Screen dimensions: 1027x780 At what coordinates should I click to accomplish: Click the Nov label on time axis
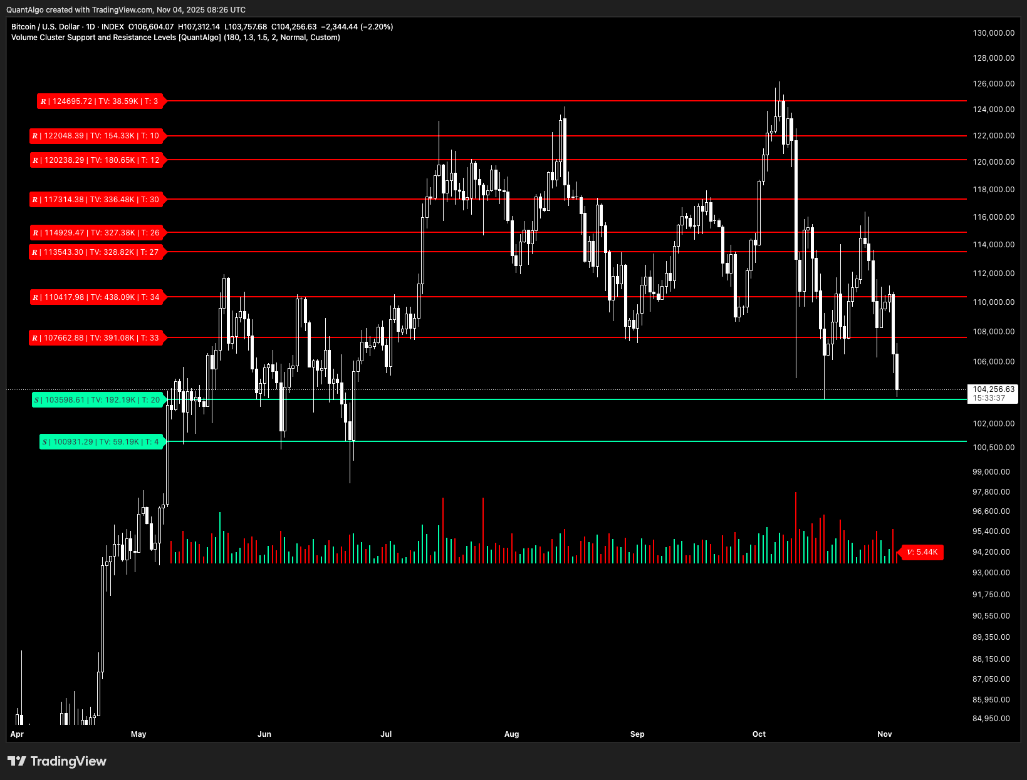[x=885, y=734]
